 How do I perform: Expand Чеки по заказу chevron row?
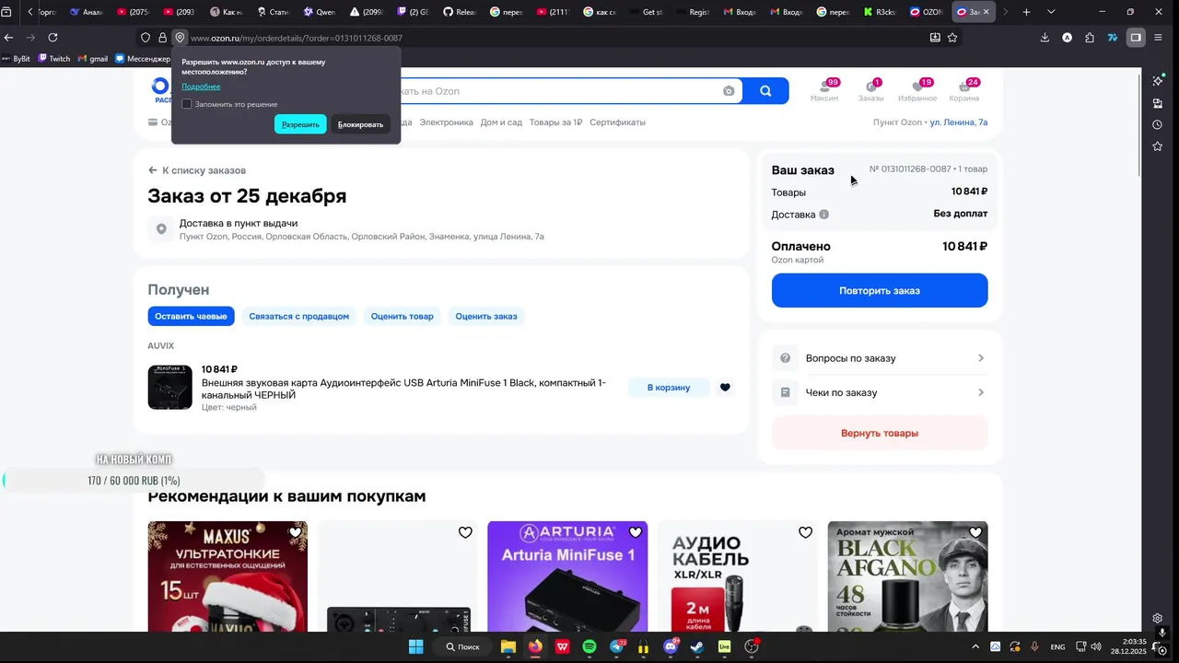(x=880, y=392)
